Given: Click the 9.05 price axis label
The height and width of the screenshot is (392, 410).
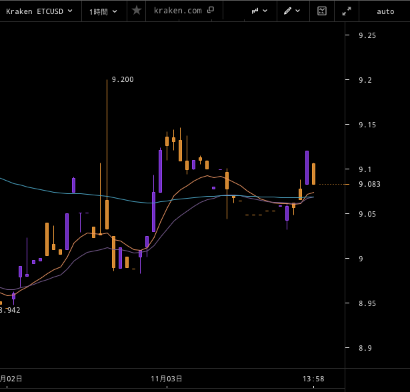Looking at the screenshot, I should click(x=367, y=214).
